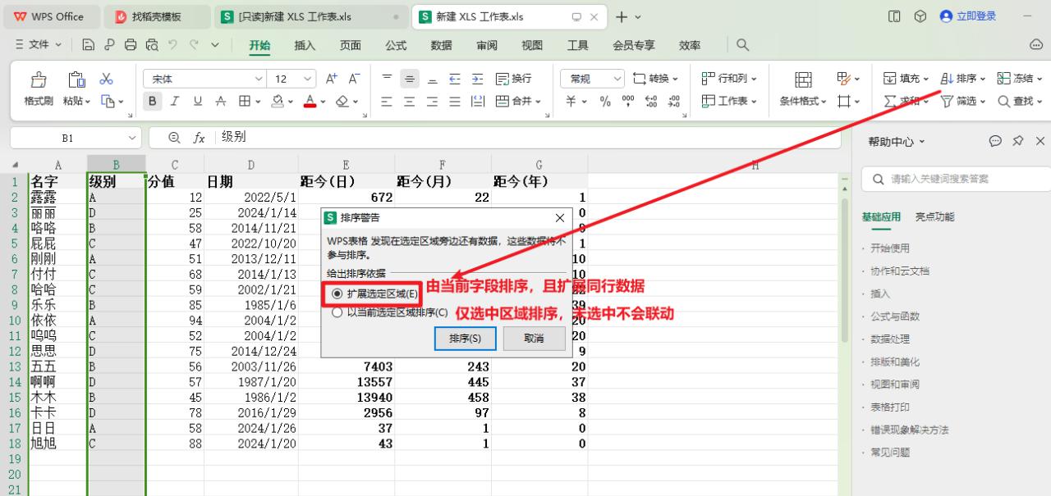Switch to the 数据 ribbon tab
The image size is (1051, 496).
pyautogui.click(x=441, y=45)
